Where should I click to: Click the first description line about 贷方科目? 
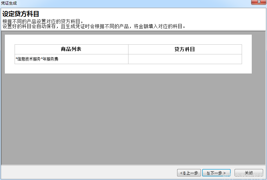pyautogui.click(x=43, y=21)
